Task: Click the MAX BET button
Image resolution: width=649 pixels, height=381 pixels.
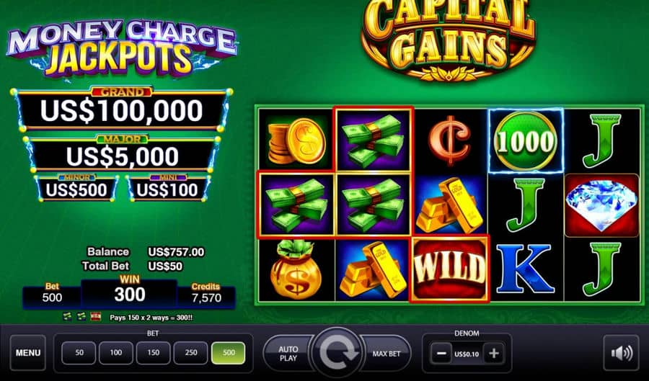Action: point(386,354)
